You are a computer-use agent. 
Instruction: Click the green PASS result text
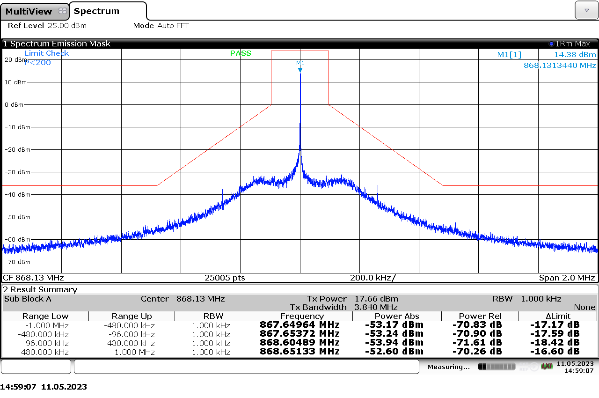[x=241, y=53]
